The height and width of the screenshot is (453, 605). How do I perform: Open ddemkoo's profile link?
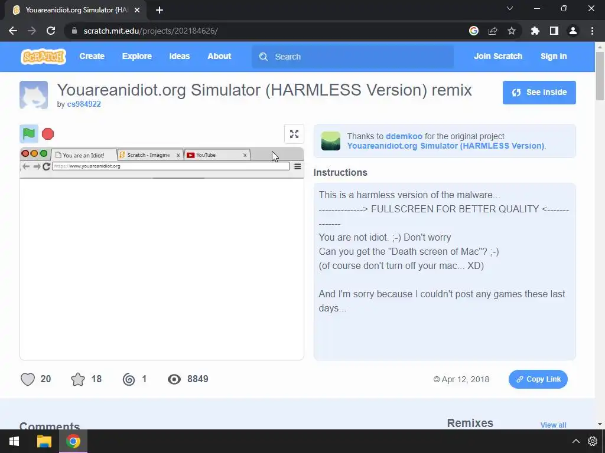click(404, 136)
